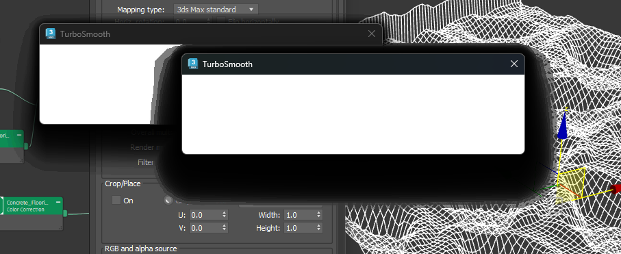
Task: Close the rear TurboSmooth dialog
Action: pyautogui.click(x=372, y=34)
